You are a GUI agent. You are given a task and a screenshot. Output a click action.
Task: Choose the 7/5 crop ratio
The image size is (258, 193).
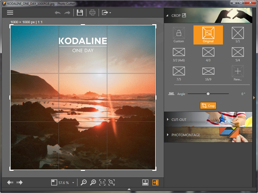pyautogui.click(x=179, y=74)
